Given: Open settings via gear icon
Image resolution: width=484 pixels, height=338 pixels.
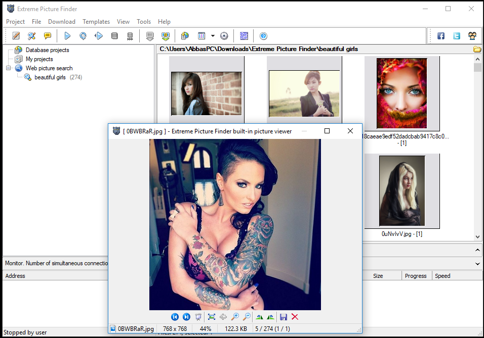Looking at the screenshot, I should coord(224,36).
